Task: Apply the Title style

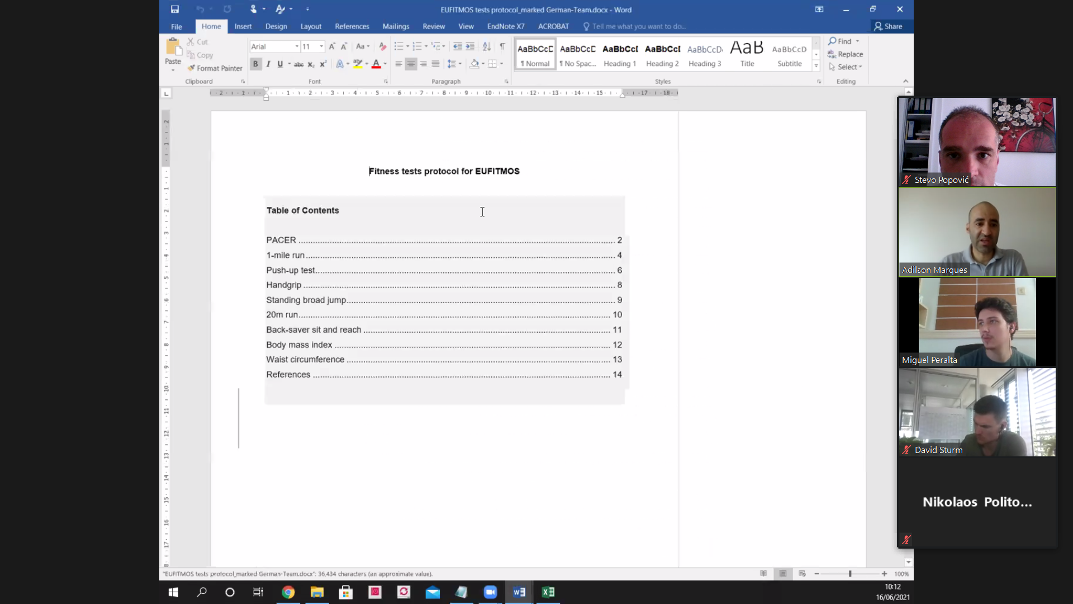Action: click(x=747, y=55)
